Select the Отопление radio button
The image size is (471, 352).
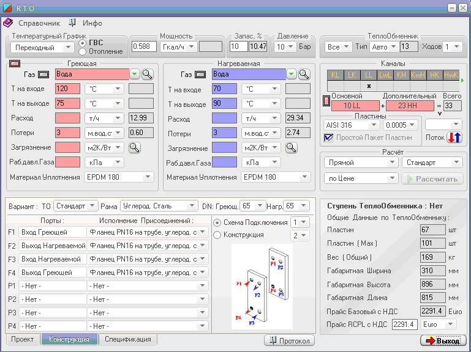(x=83, y=51)
